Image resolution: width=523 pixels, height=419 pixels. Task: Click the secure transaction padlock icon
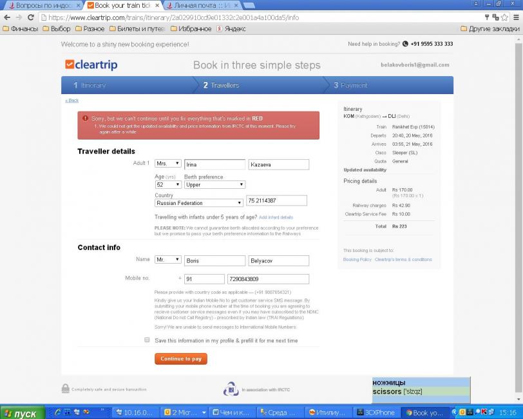pyautogui.click(x=66, y=389)
